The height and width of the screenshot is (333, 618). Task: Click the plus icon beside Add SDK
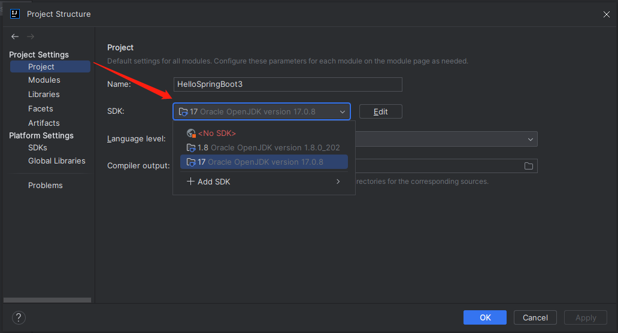point(190,181)
